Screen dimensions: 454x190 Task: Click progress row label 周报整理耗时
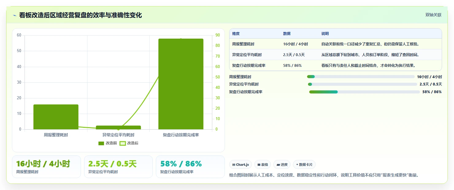click(240, 77)
